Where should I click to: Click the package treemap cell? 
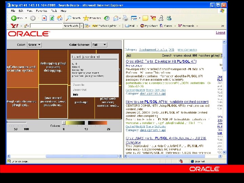coord(81,102)
